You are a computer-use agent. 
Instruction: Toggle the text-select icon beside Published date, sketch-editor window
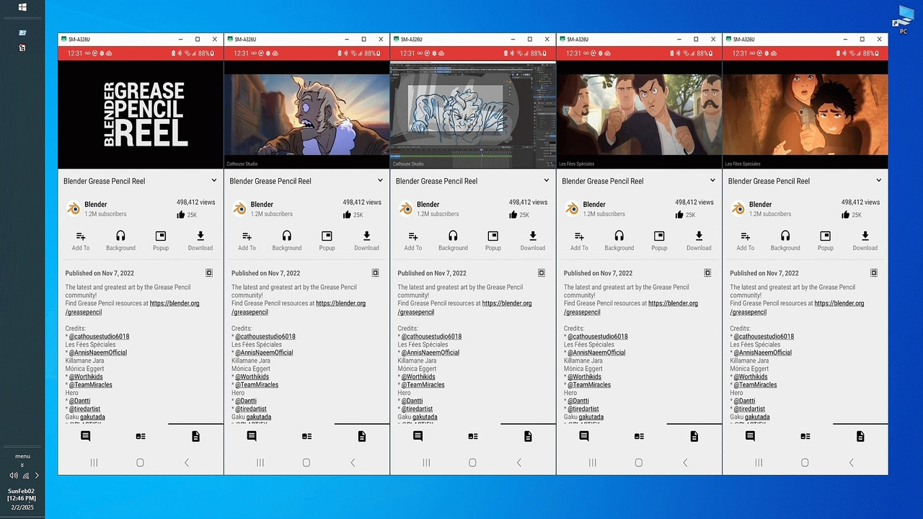coord(542,272)
